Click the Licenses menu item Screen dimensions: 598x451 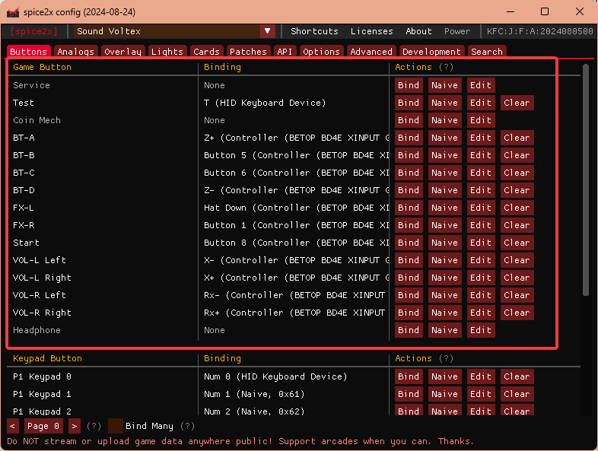click(x=372, y=31)
